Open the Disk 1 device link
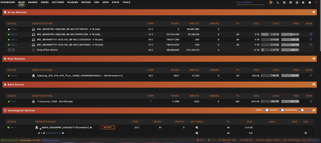Image resolution: width=321 pixels, height=143 pixels. [14, 34]
